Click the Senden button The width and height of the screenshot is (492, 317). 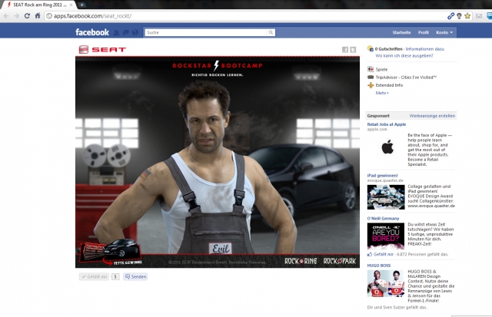(135, 276)
